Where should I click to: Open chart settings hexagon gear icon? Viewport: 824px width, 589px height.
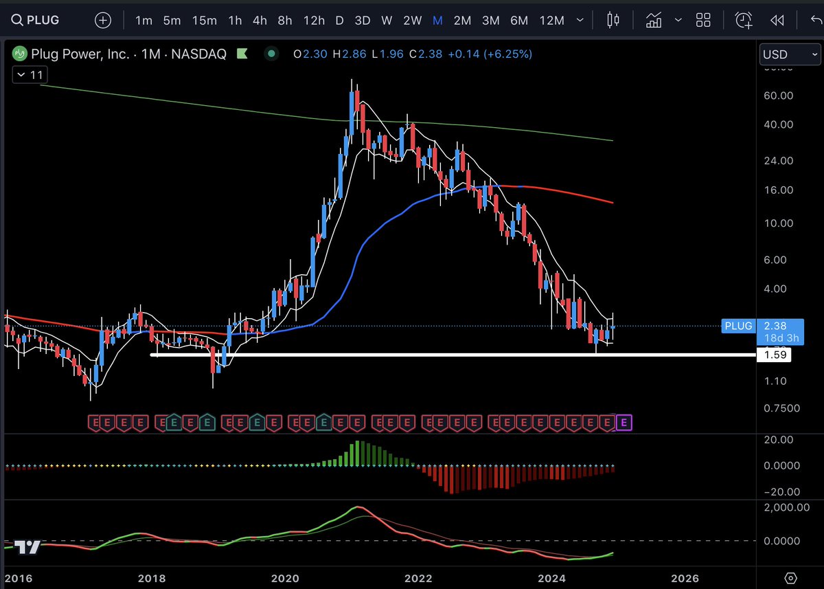[x=790, y=577]
